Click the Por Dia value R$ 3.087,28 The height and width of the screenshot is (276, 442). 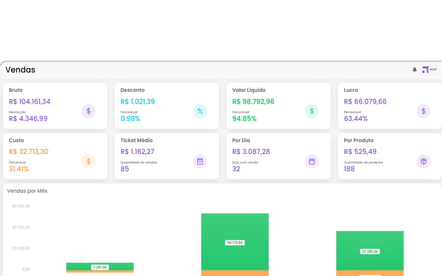pos(251,152)
